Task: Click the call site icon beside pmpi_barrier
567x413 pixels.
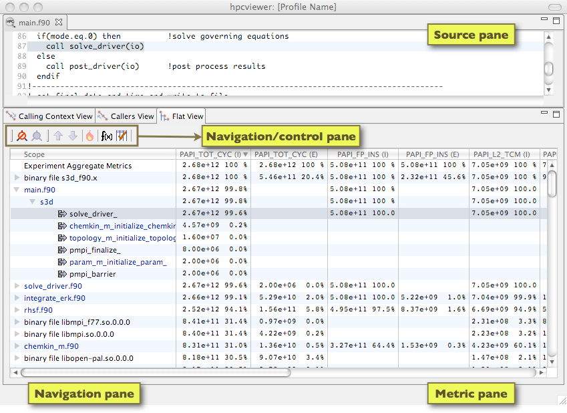Action: pyautogui.click(x=62, y=274)
